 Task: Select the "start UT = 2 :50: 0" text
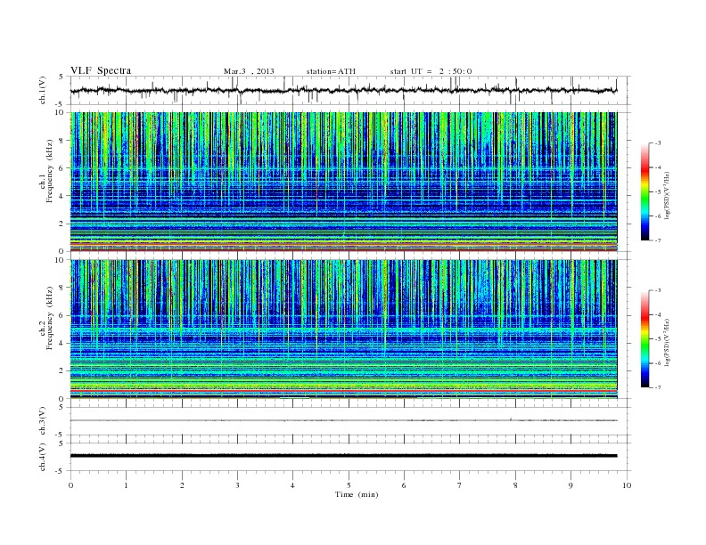[431, 71]
